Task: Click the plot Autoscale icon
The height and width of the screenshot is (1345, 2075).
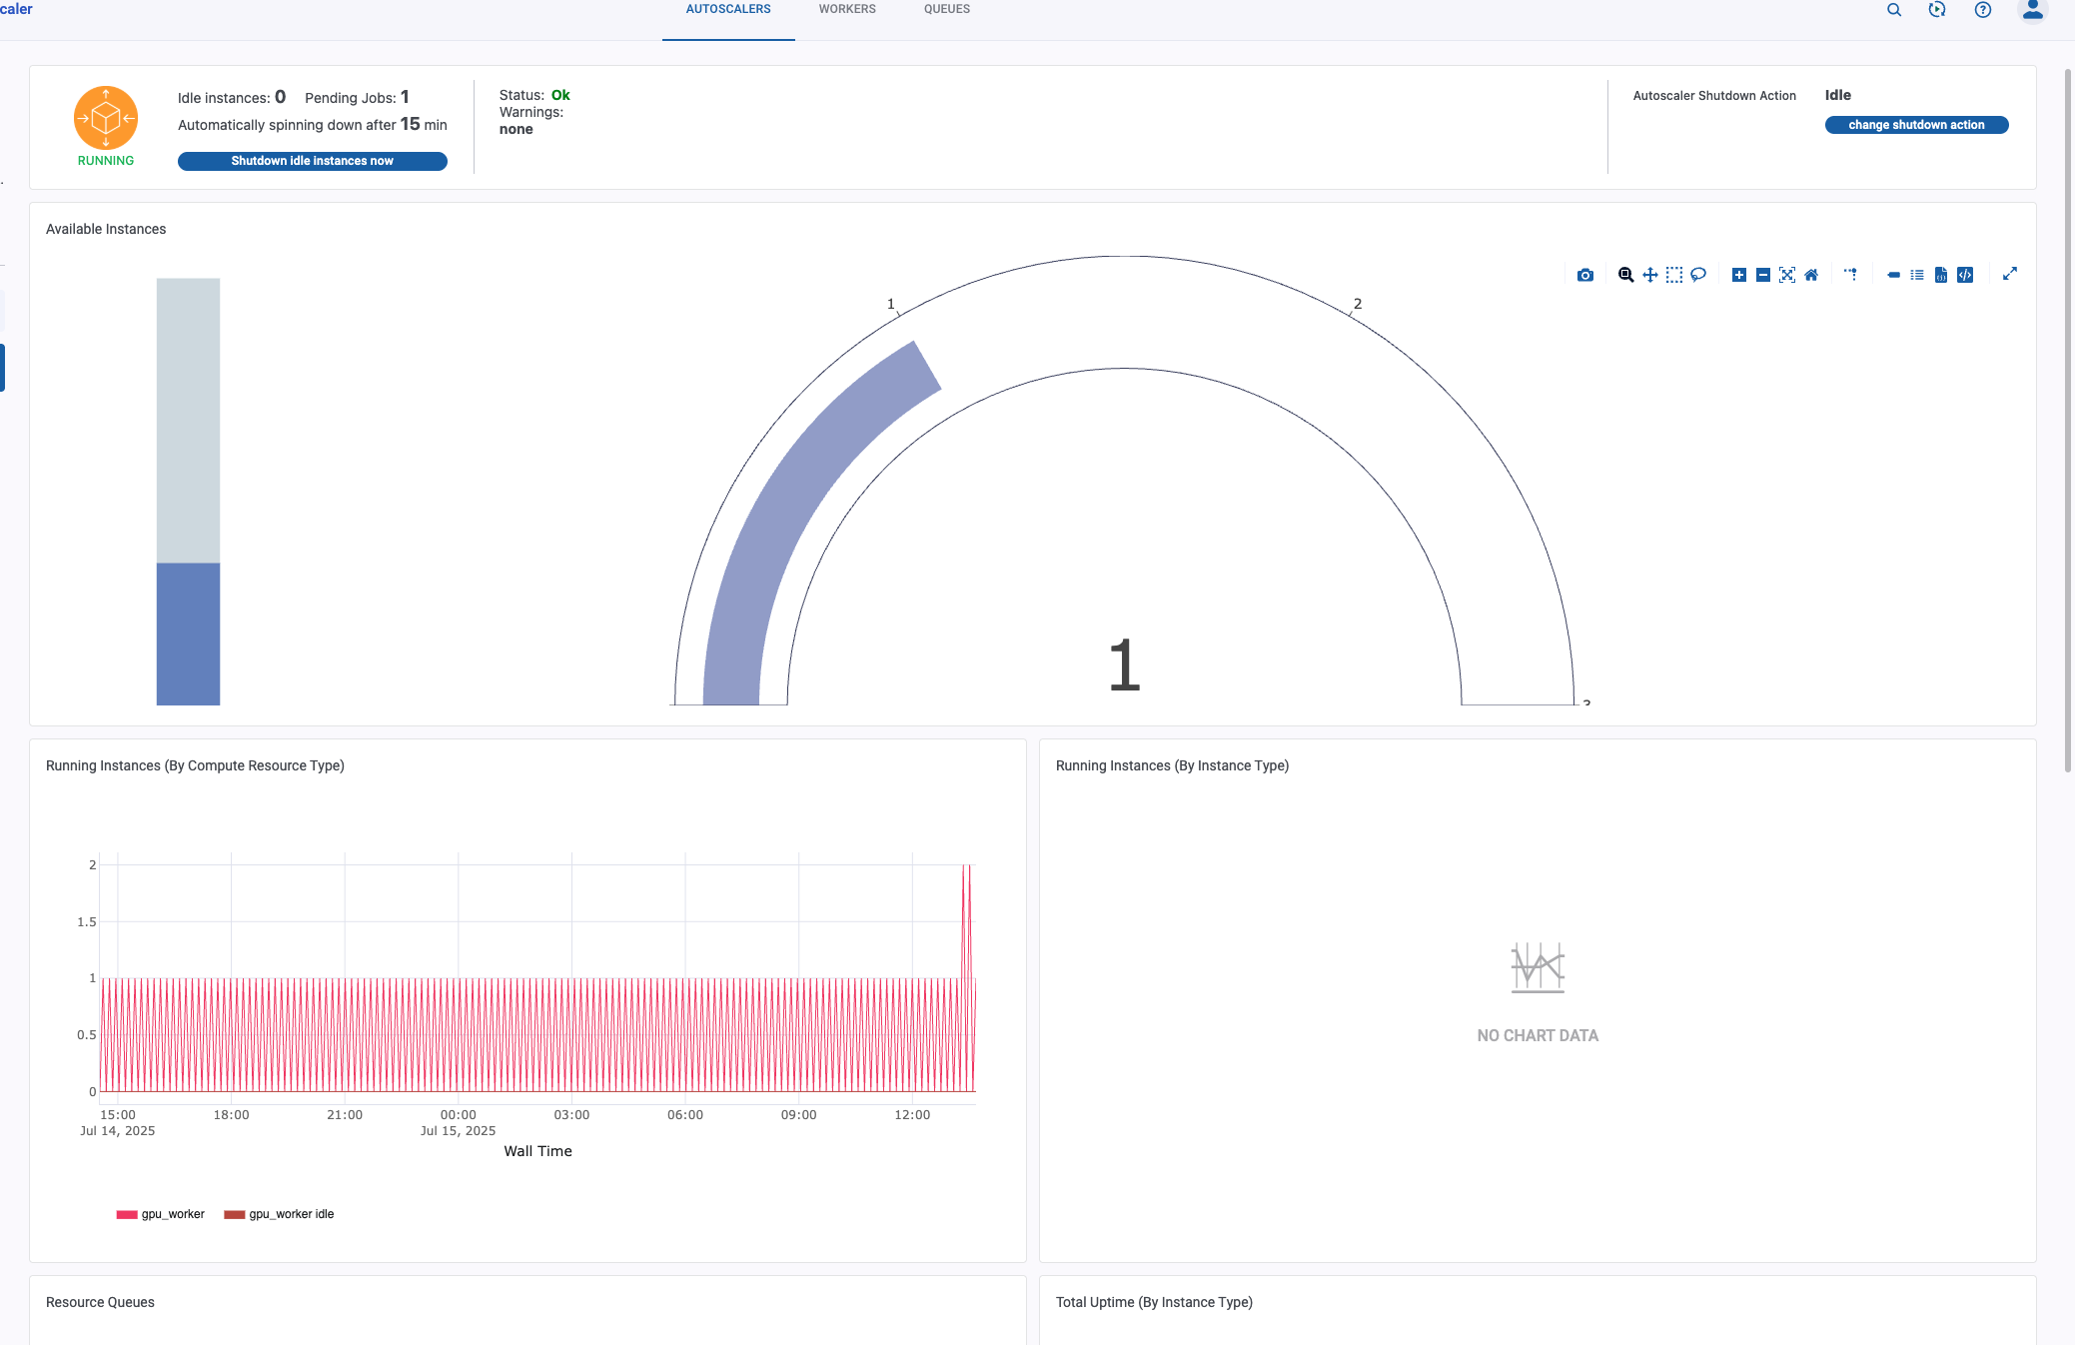Action: (x=1787, y=275)
